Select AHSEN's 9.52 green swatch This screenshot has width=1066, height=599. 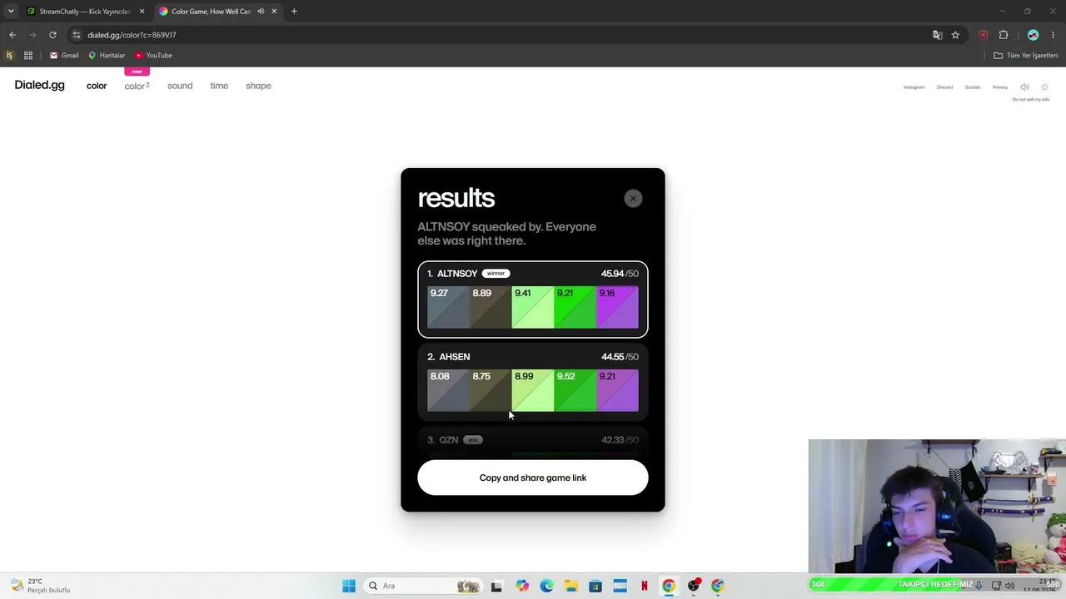575,390
